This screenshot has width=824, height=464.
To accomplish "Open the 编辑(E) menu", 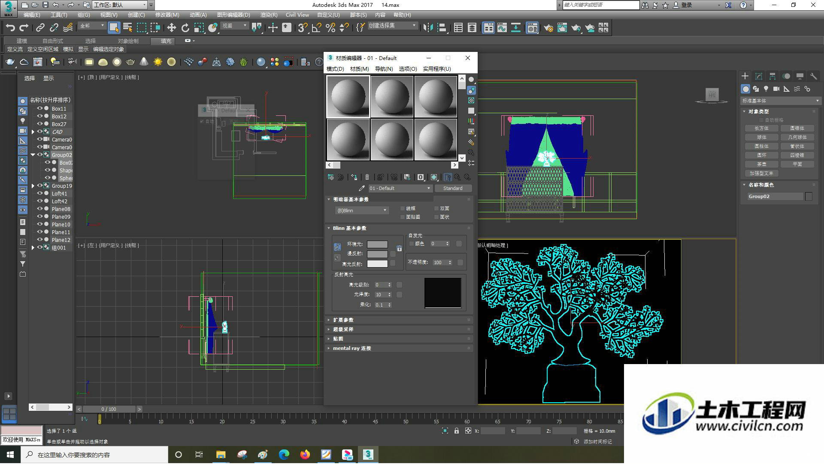I will (x=32, y=15).
